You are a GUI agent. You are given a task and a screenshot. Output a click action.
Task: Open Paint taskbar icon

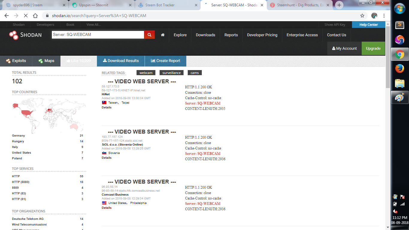[x=400, y=97]
